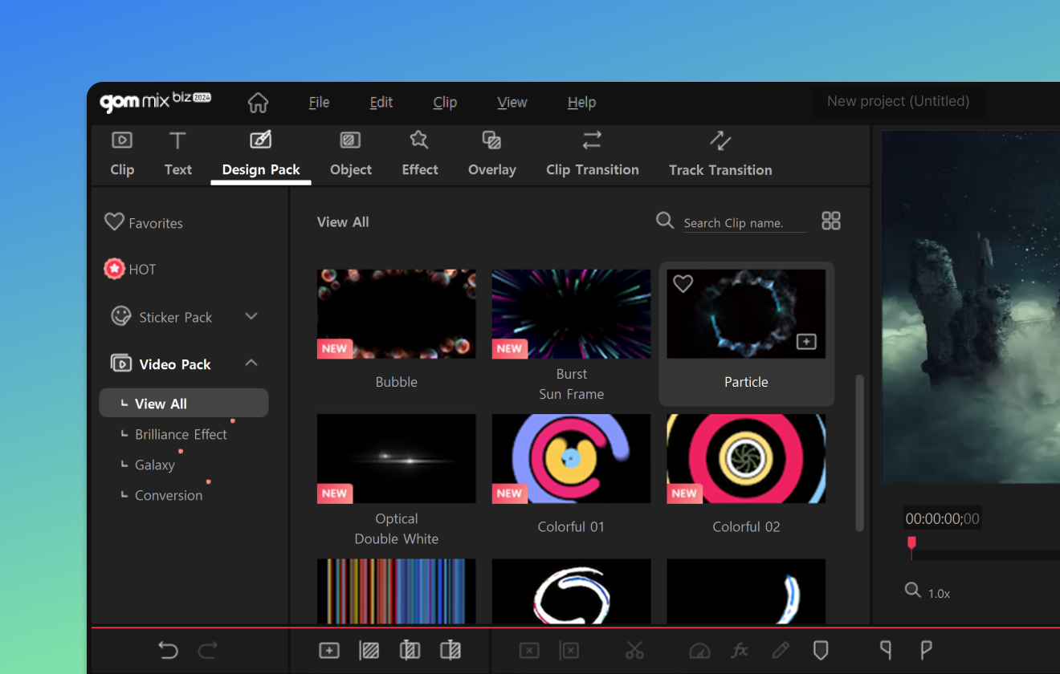Click the Search Clip name field
1060x674 pixels.
[744, 223]
